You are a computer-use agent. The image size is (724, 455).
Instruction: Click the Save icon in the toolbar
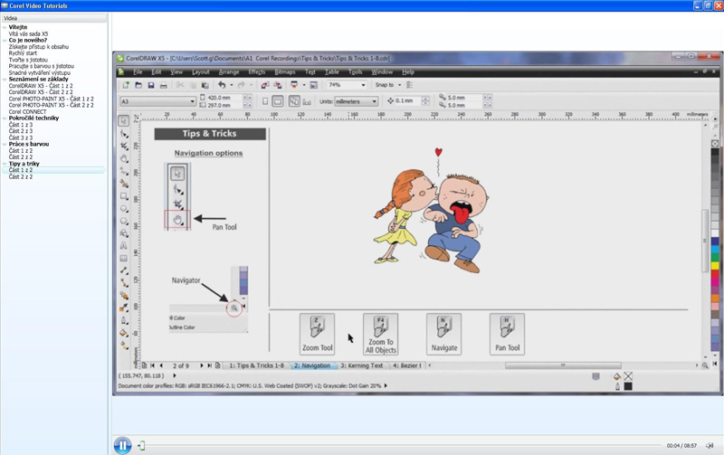click(150, 85)
